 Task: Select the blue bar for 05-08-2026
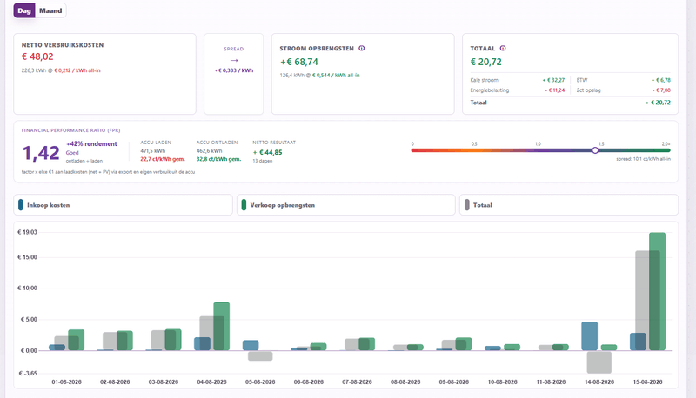tap(251, 345)
